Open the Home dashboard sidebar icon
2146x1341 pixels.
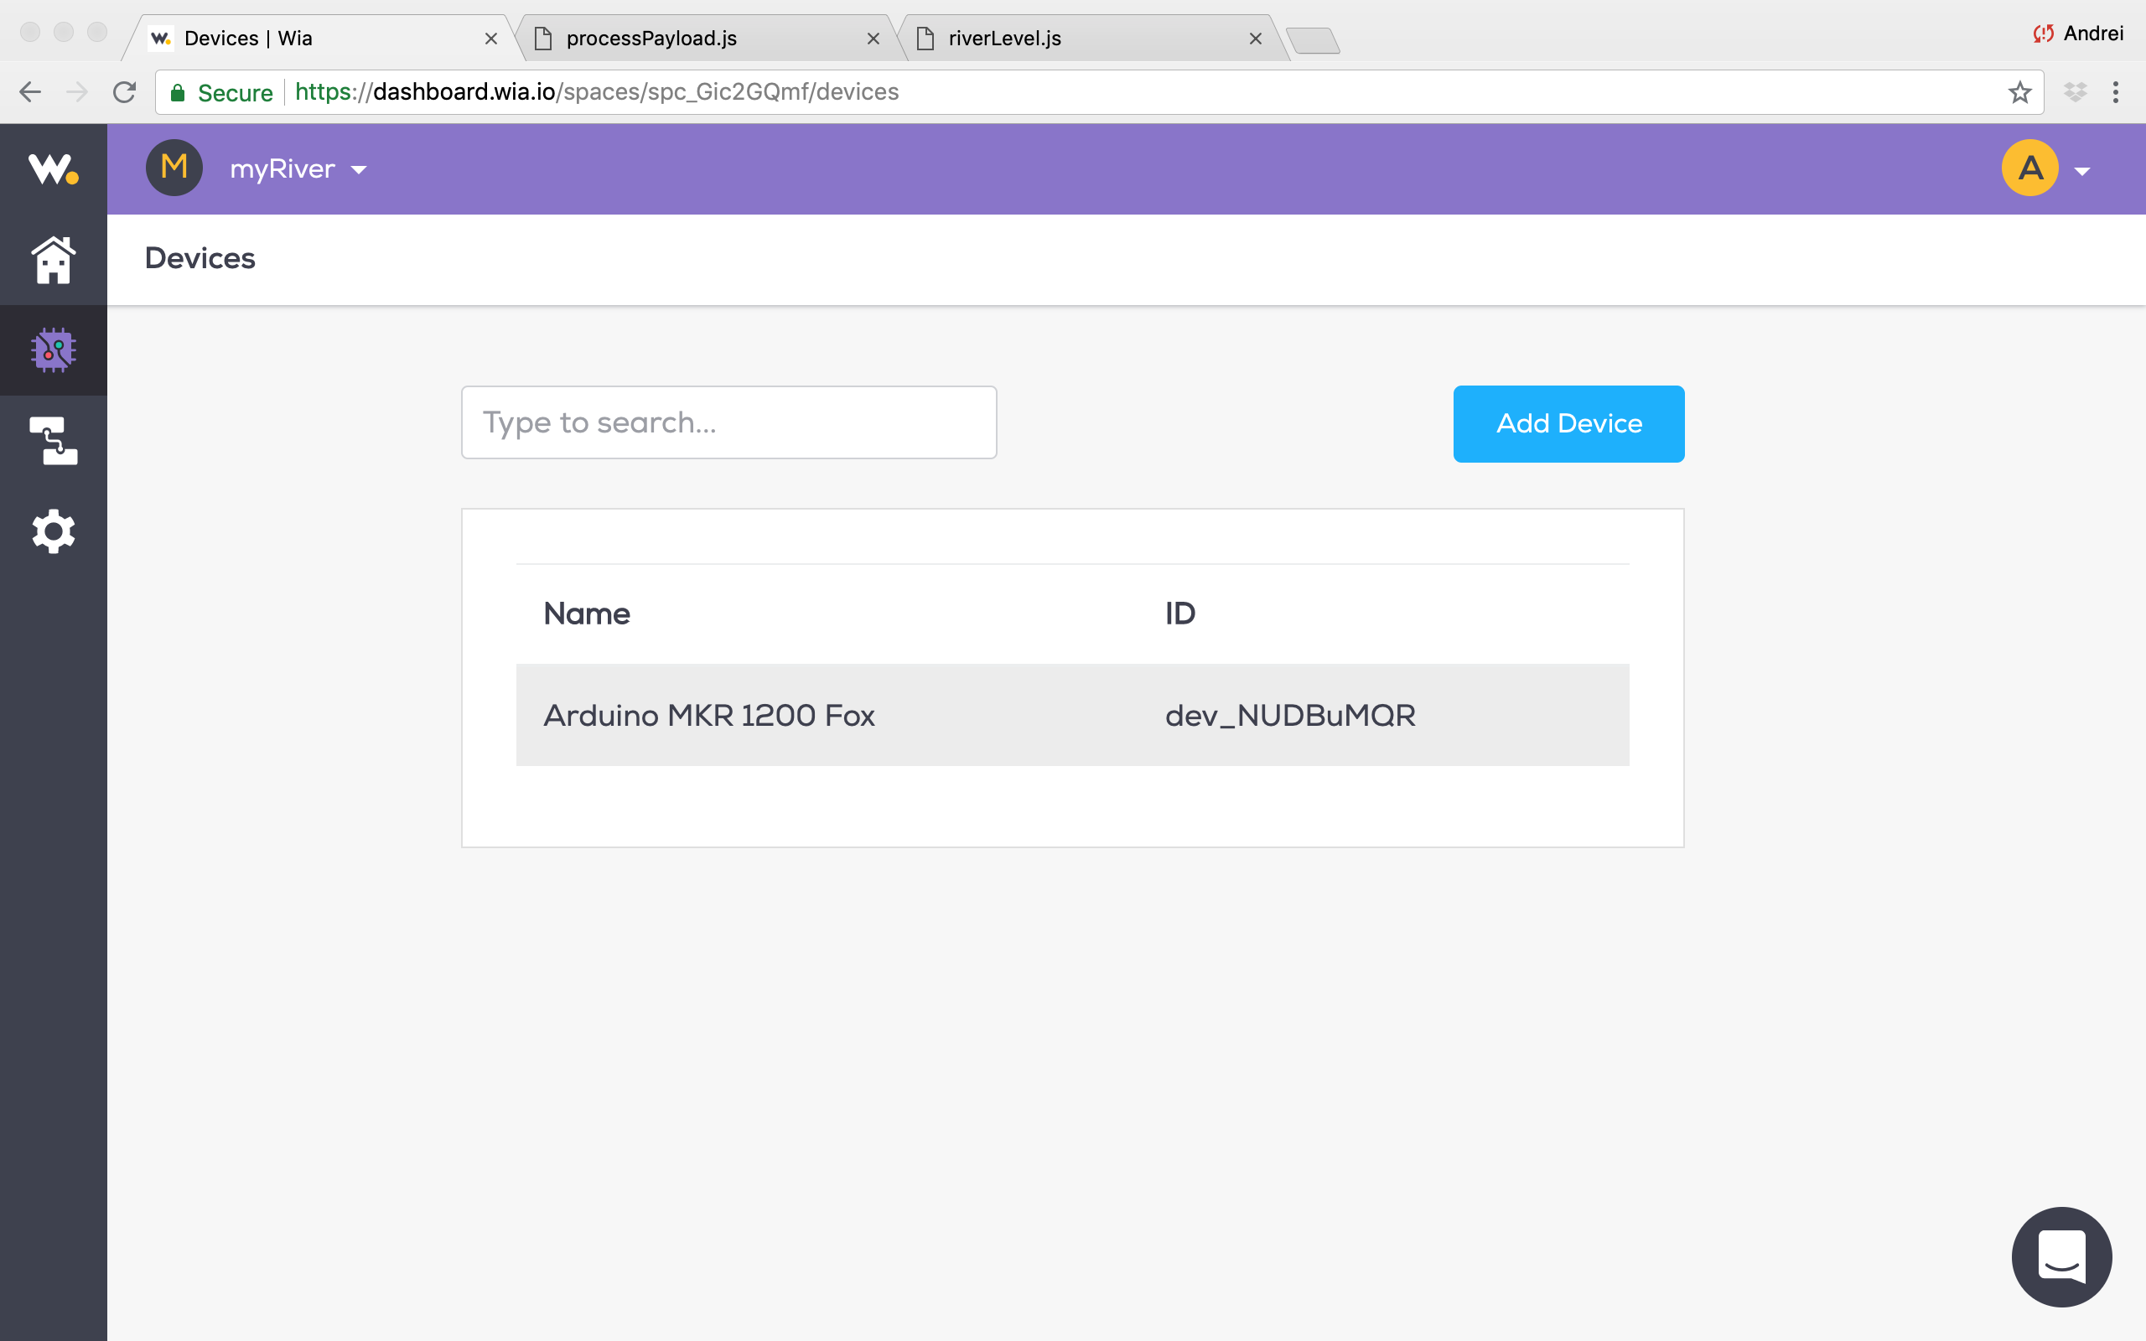coord(53,260)
